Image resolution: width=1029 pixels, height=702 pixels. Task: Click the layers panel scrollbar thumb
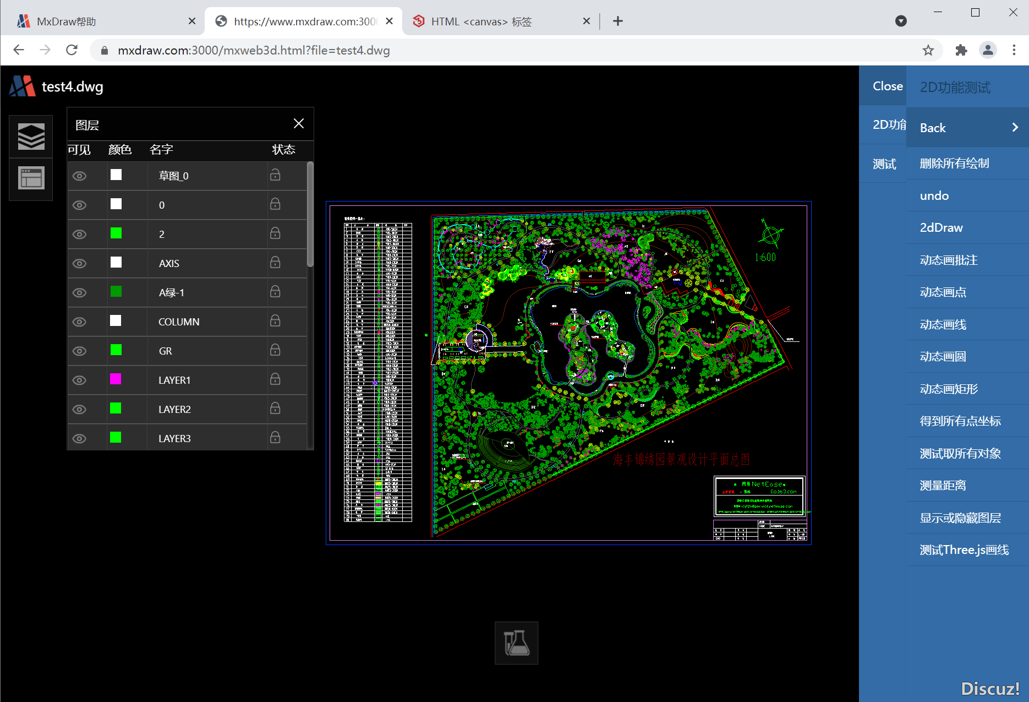tap(310, 214)
